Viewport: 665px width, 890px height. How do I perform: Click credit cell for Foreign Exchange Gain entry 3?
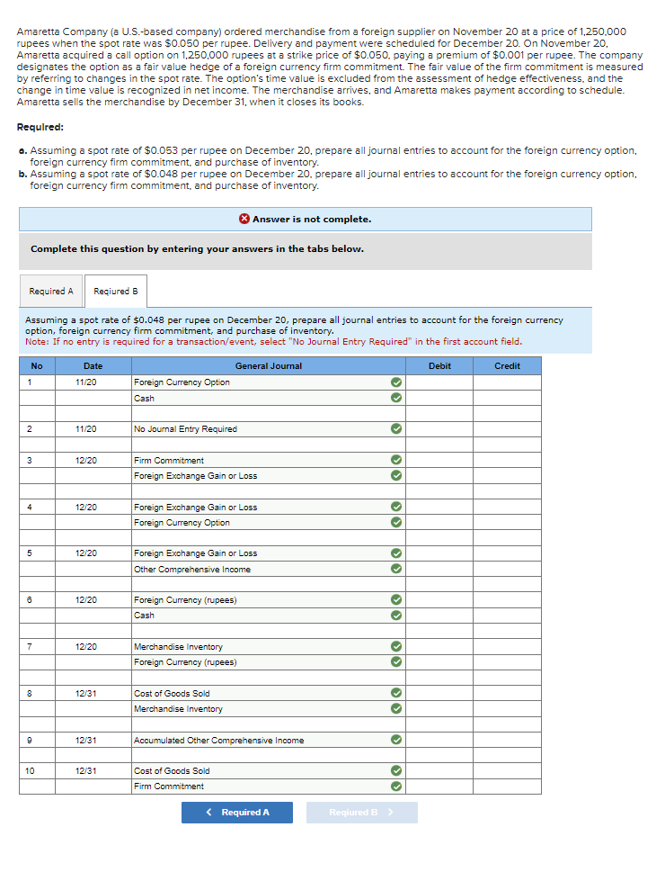click(x=507, y=475)
